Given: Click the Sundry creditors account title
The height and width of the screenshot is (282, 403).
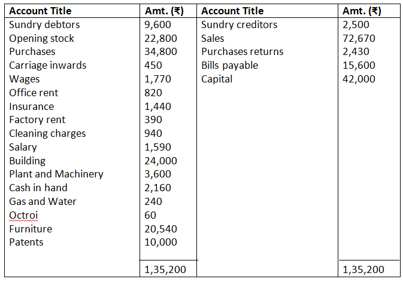Looking at the screenshot, I should click(x=240, y=25).
